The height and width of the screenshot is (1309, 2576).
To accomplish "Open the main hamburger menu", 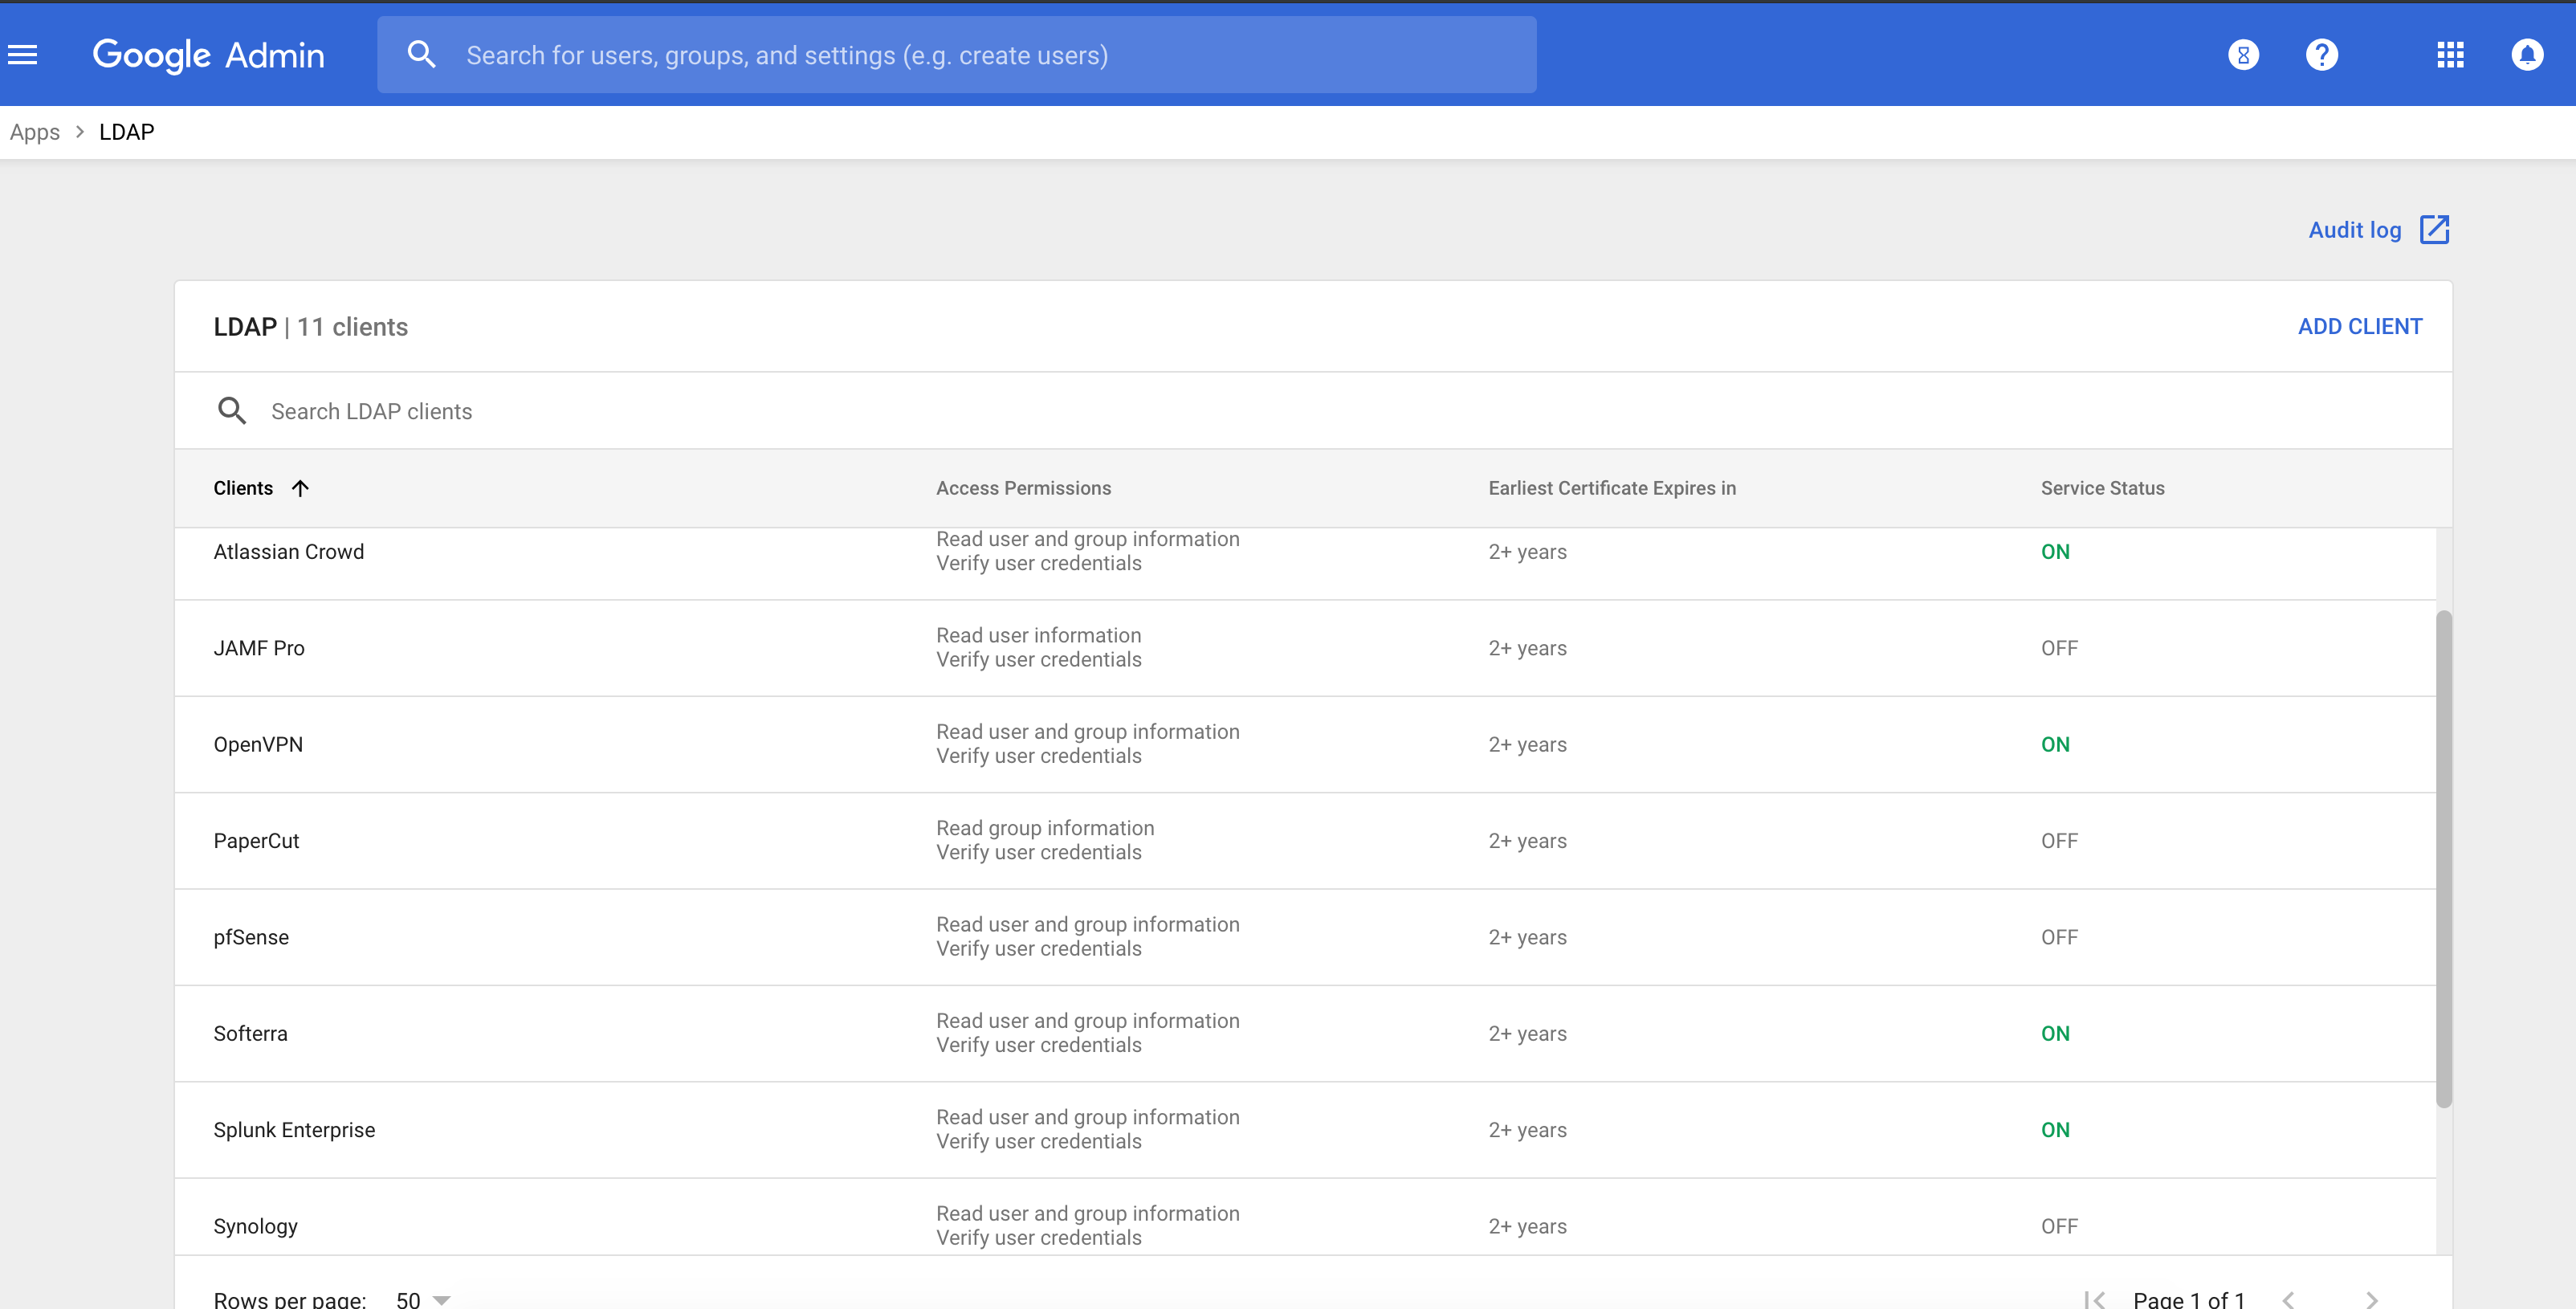I will [x=23, y=55].
